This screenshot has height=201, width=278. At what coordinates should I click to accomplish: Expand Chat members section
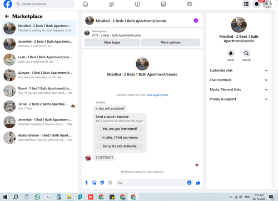[239, 80]
